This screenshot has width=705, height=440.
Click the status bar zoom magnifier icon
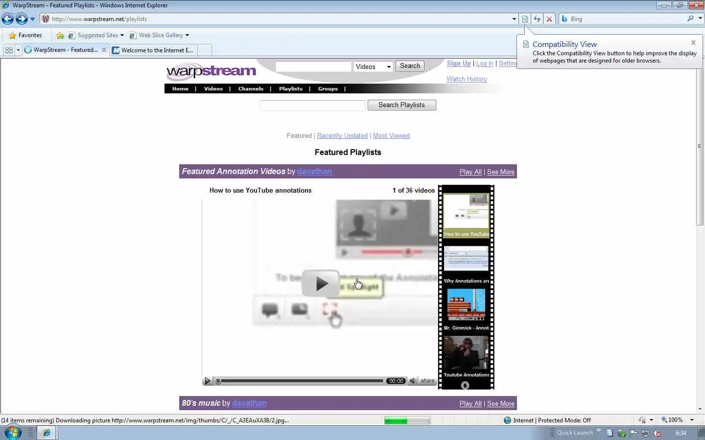click(x=664, y=420)
